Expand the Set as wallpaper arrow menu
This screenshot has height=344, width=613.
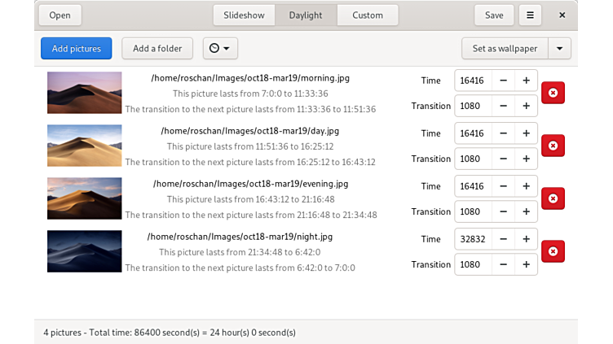(x=559, y=48)
